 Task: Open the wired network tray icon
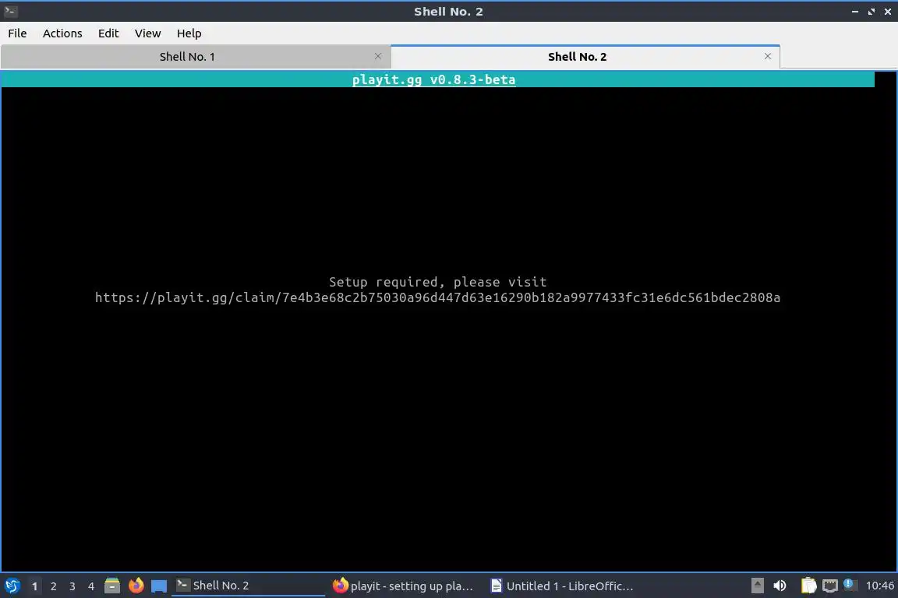tap(830, 586)
